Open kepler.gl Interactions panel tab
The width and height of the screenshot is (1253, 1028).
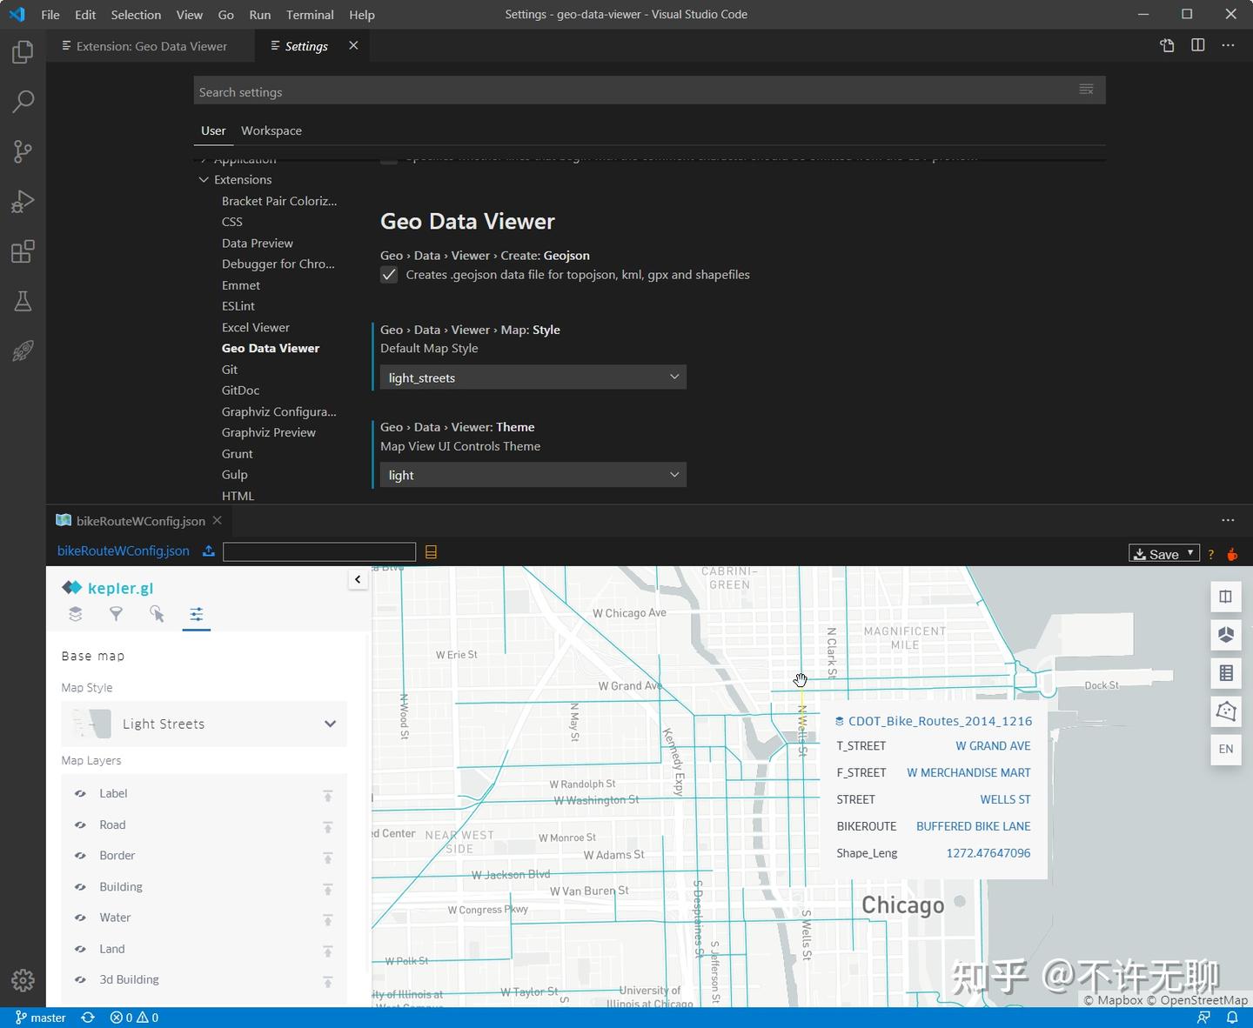[x=157, y=614]
